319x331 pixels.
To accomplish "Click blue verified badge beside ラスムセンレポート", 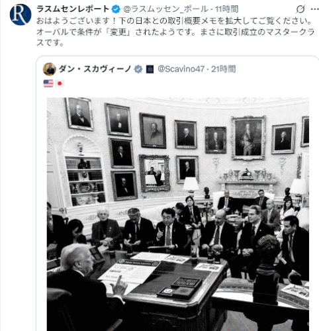I will (116, 9).
